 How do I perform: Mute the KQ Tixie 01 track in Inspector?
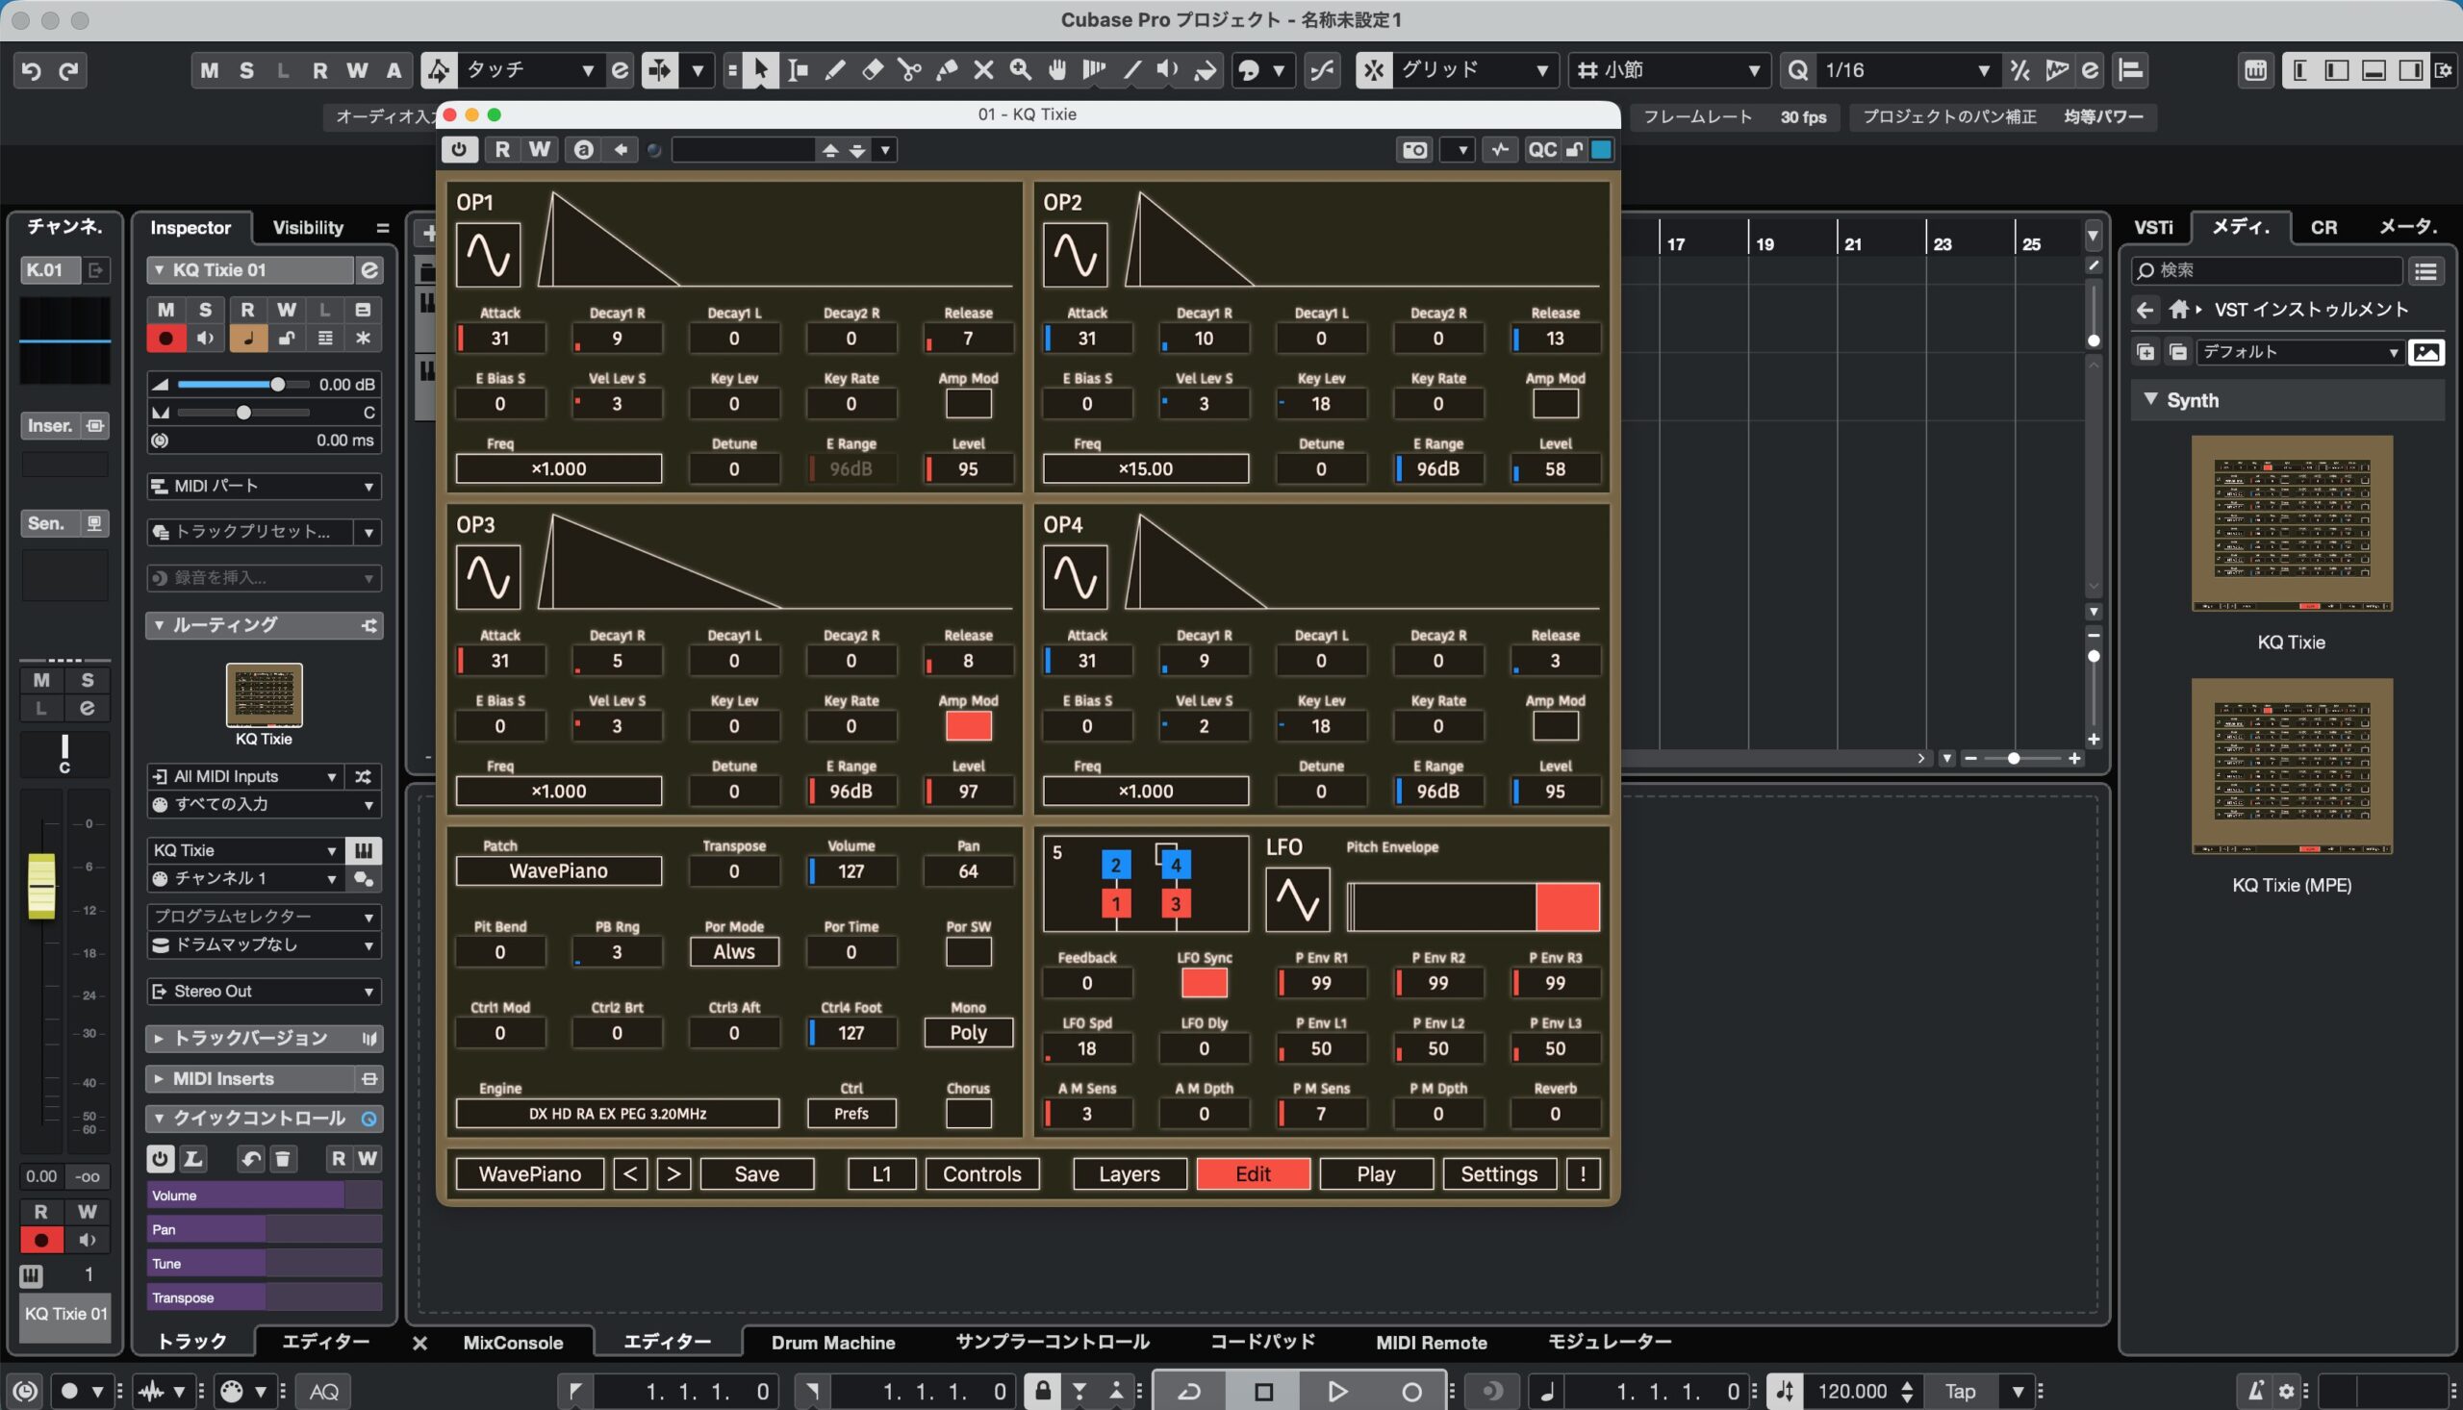165,310
